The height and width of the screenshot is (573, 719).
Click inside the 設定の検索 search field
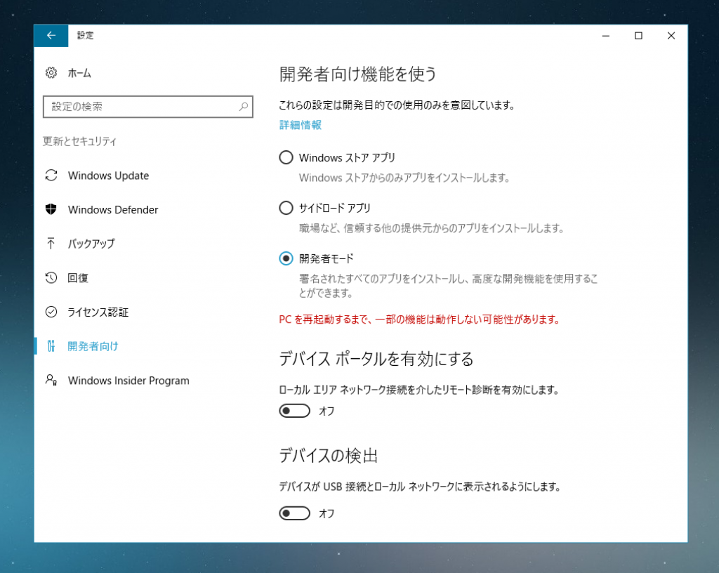coord(126,107)
